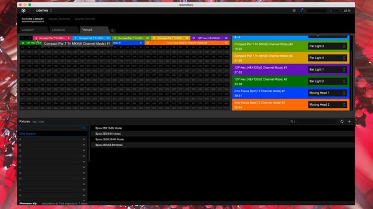This screenshot has height=209, width=373.
Task: Click the manufacturer list scrollbar
Action: (89, 144)
